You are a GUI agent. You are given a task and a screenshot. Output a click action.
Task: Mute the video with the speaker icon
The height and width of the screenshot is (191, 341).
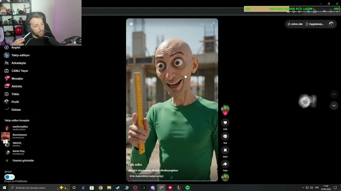[x=132, y=24]
